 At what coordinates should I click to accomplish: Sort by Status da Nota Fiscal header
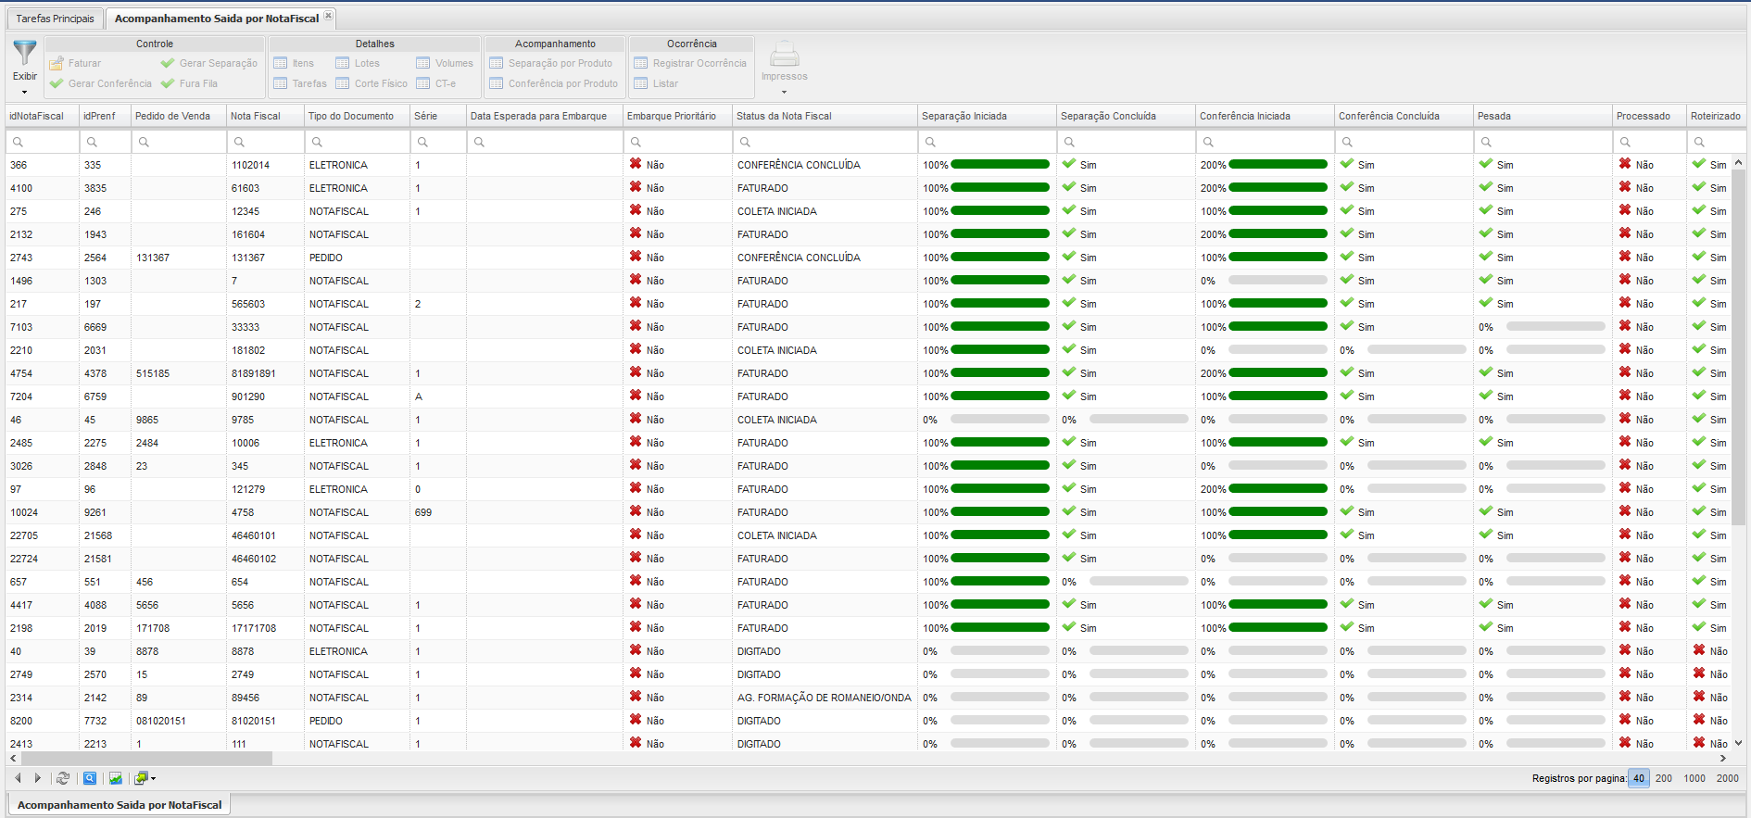825,116
